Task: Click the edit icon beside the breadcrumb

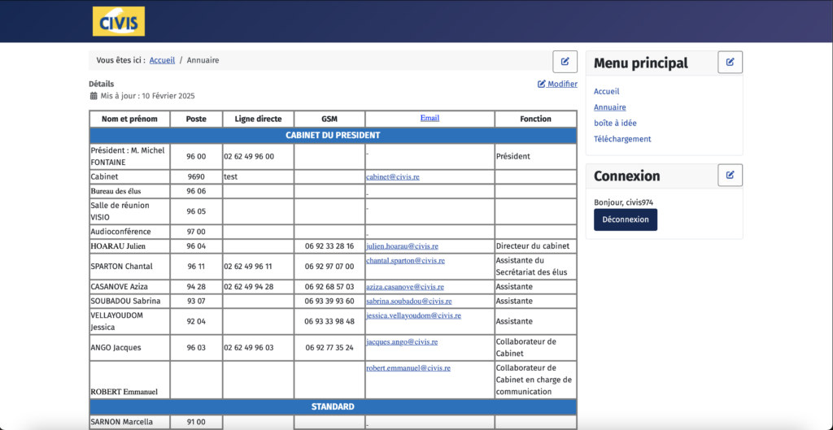Action: click(565, 62)
